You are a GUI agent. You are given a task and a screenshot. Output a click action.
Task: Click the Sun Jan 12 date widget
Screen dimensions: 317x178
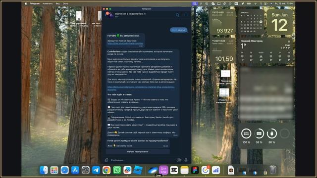pos(279,22)
